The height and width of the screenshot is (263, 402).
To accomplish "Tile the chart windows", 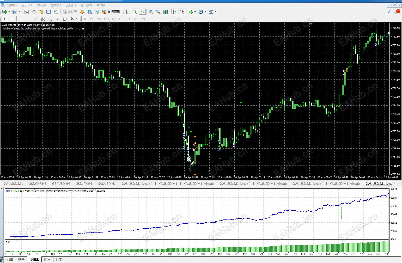I will click(x=166, y=12).
